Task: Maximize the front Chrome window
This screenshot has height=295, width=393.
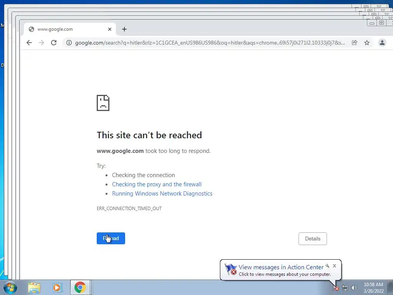Action: 381,23
